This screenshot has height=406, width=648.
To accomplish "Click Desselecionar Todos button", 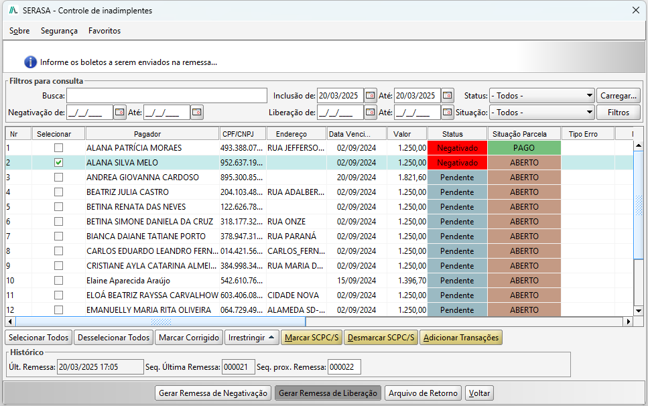I will coord(114,338).
